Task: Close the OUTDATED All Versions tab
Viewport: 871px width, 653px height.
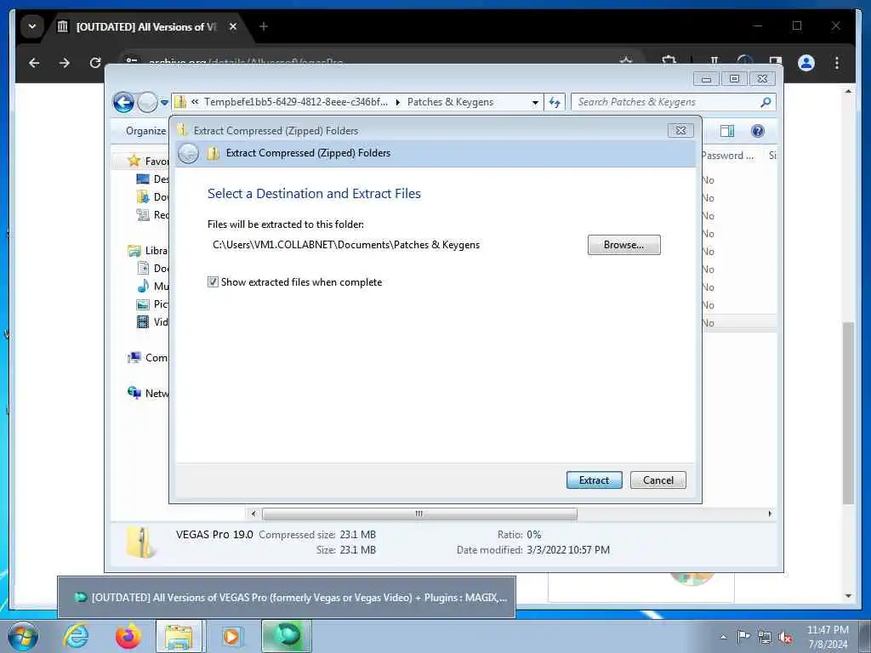Action: tap(233, 26)
